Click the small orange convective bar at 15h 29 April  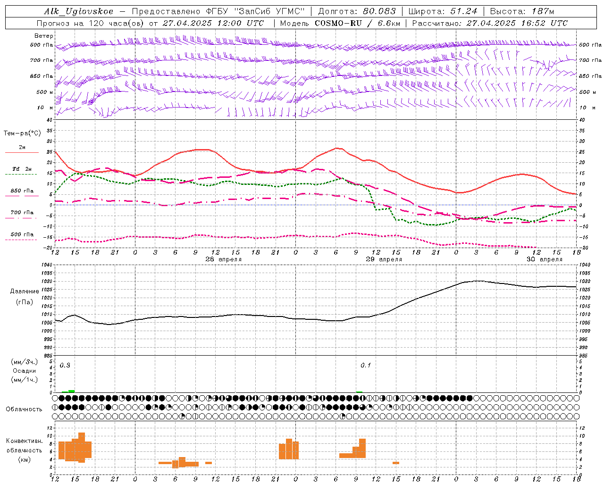pos(396,463)
